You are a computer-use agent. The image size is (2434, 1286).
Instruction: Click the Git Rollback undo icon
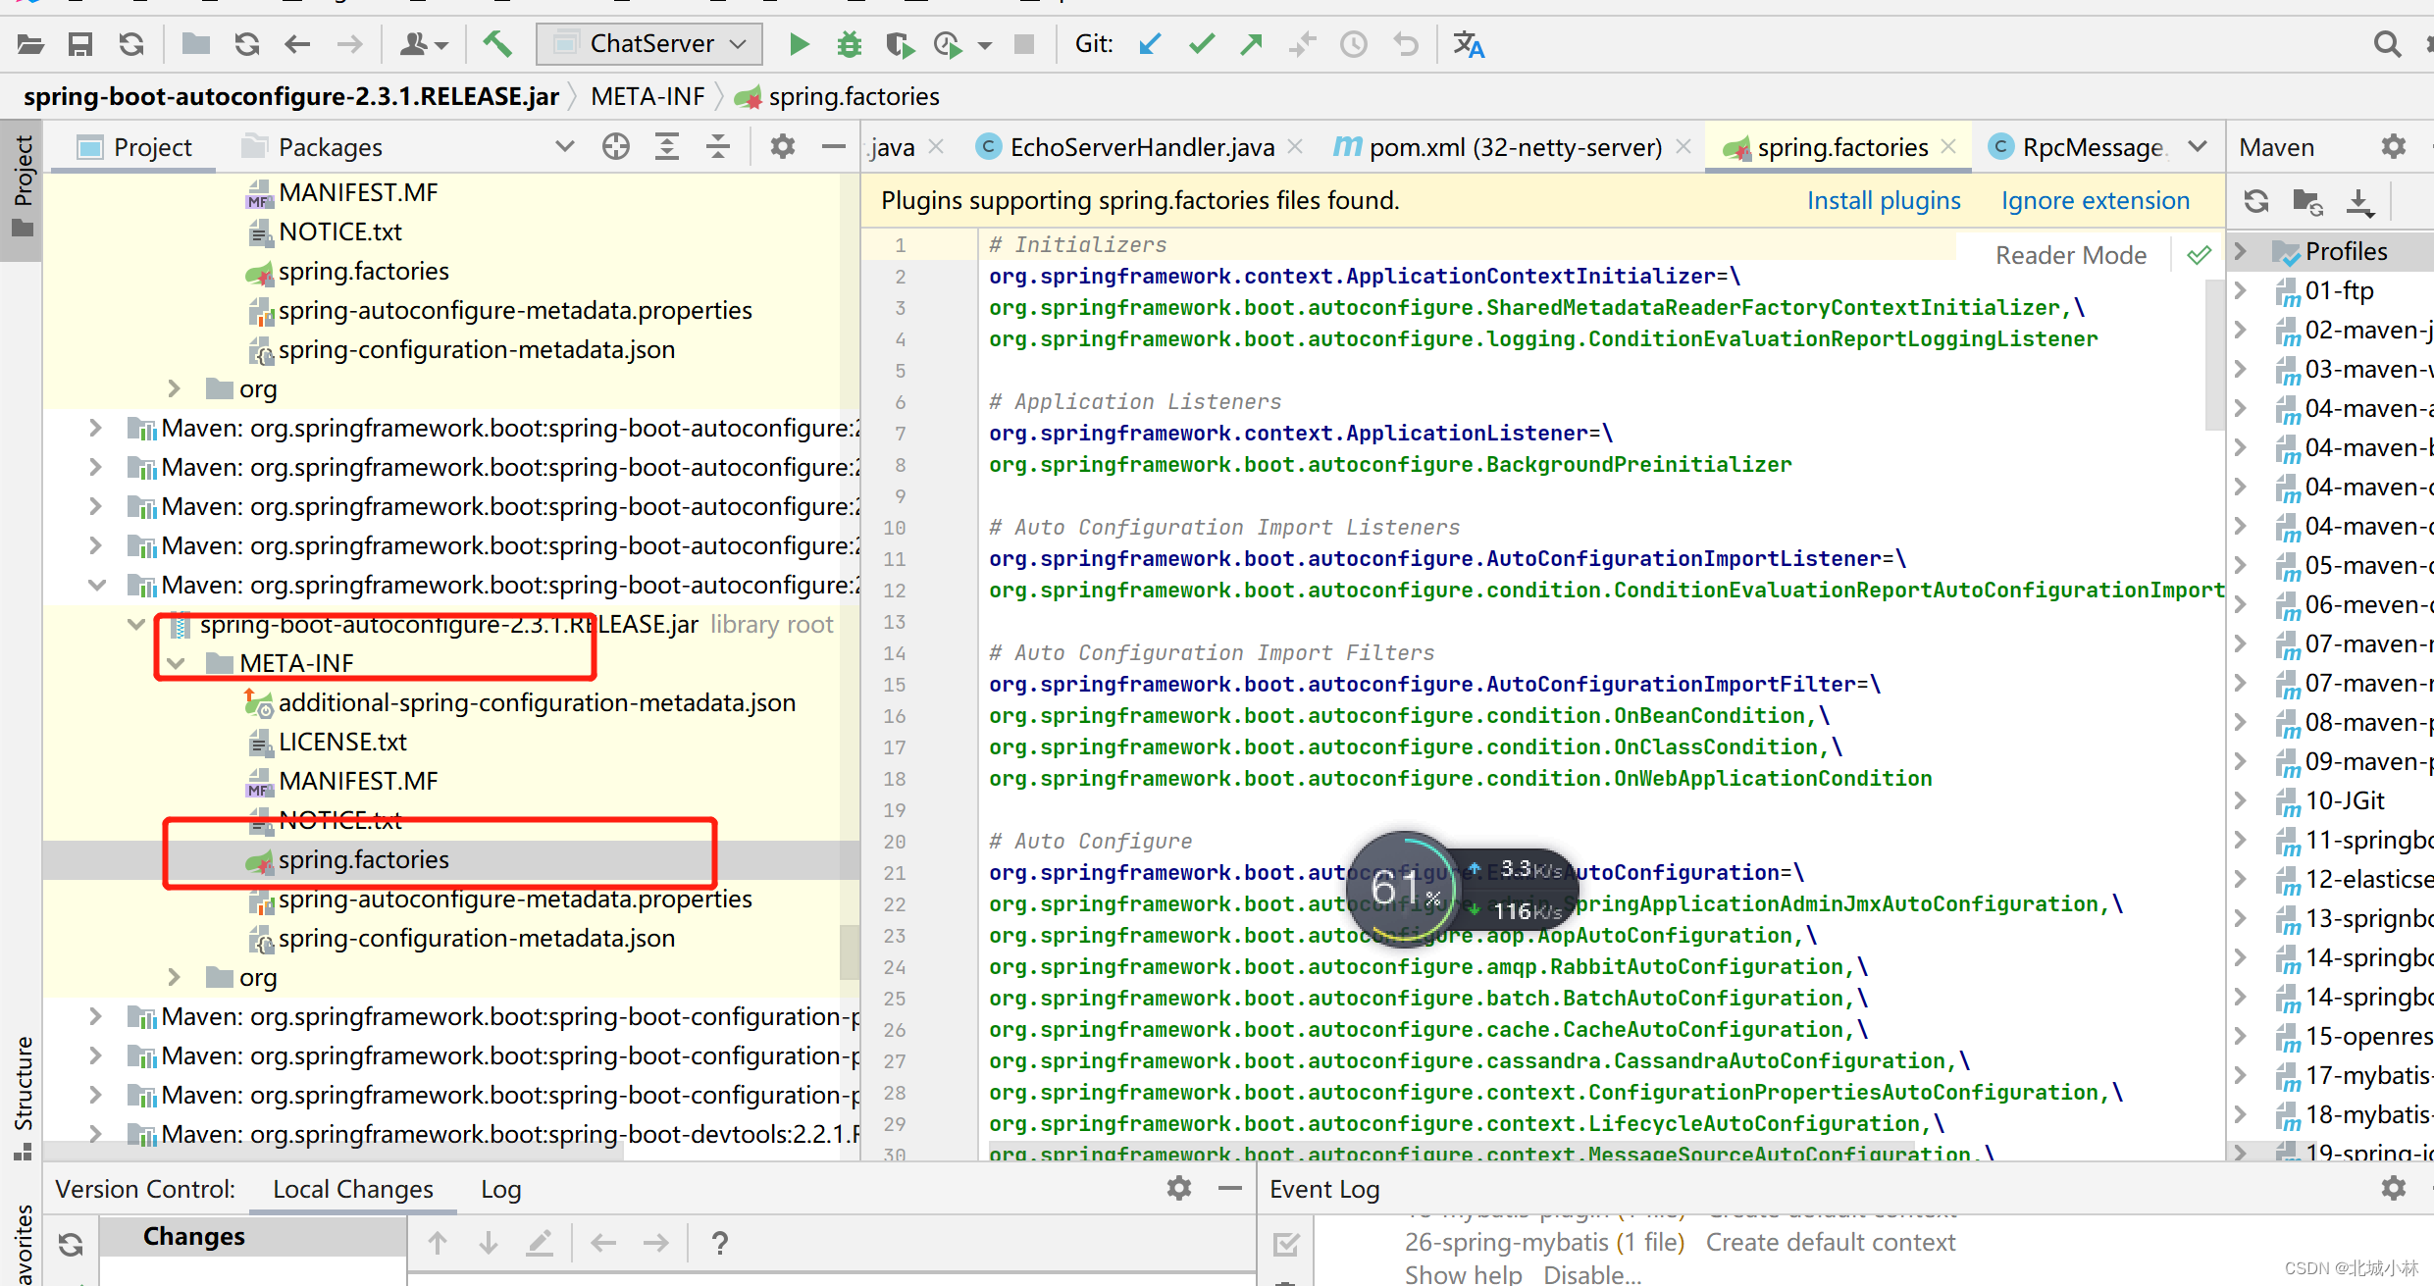click(1405, 44)
